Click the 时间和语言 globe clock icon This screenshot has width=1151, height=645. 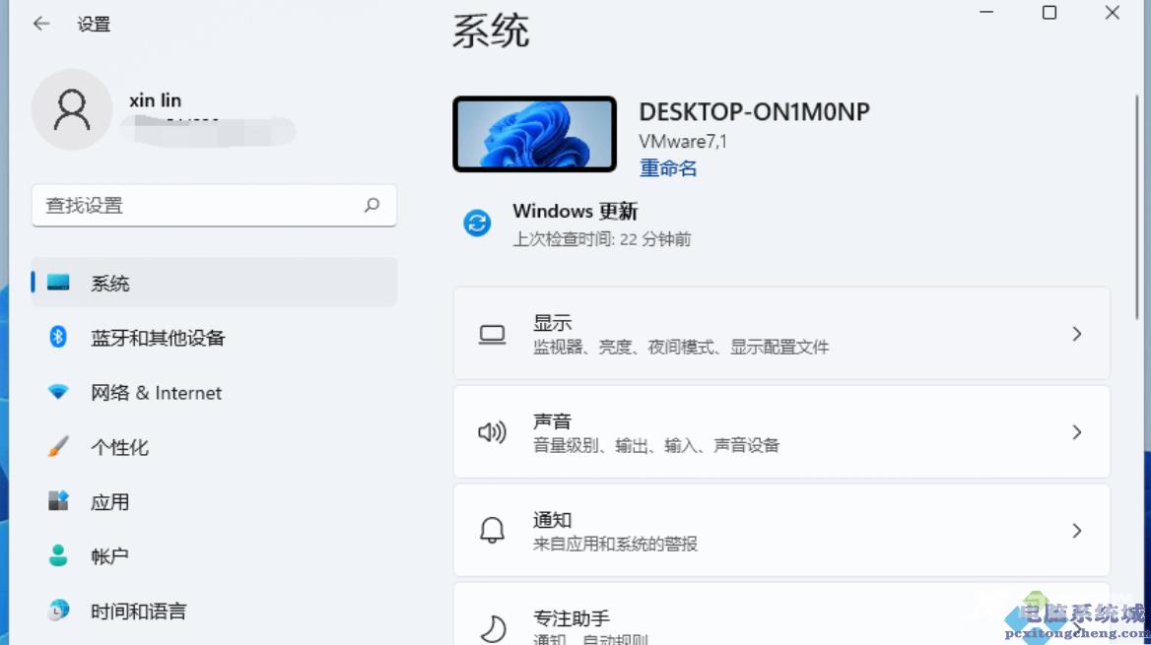coord(58,610)
